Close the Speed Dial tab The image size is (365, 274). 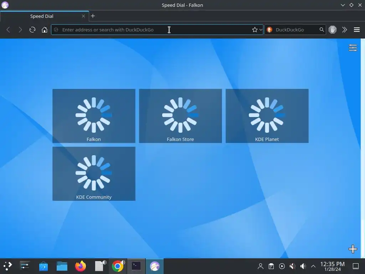click(83, 16)
